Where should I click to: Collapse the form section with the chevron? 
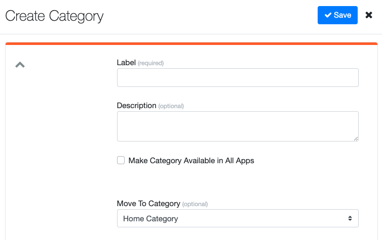tap(20, 65)
